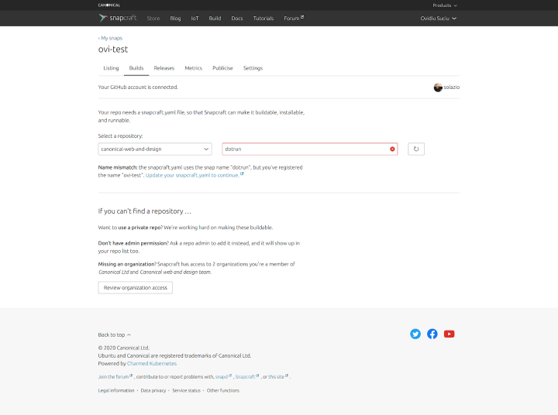Open the Facebook social icon

pos(432,334)
